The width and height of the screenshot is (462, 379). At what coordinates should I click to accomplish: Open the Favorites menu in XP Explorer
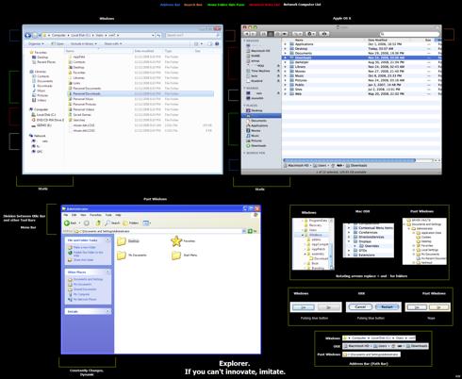[95, 215]
